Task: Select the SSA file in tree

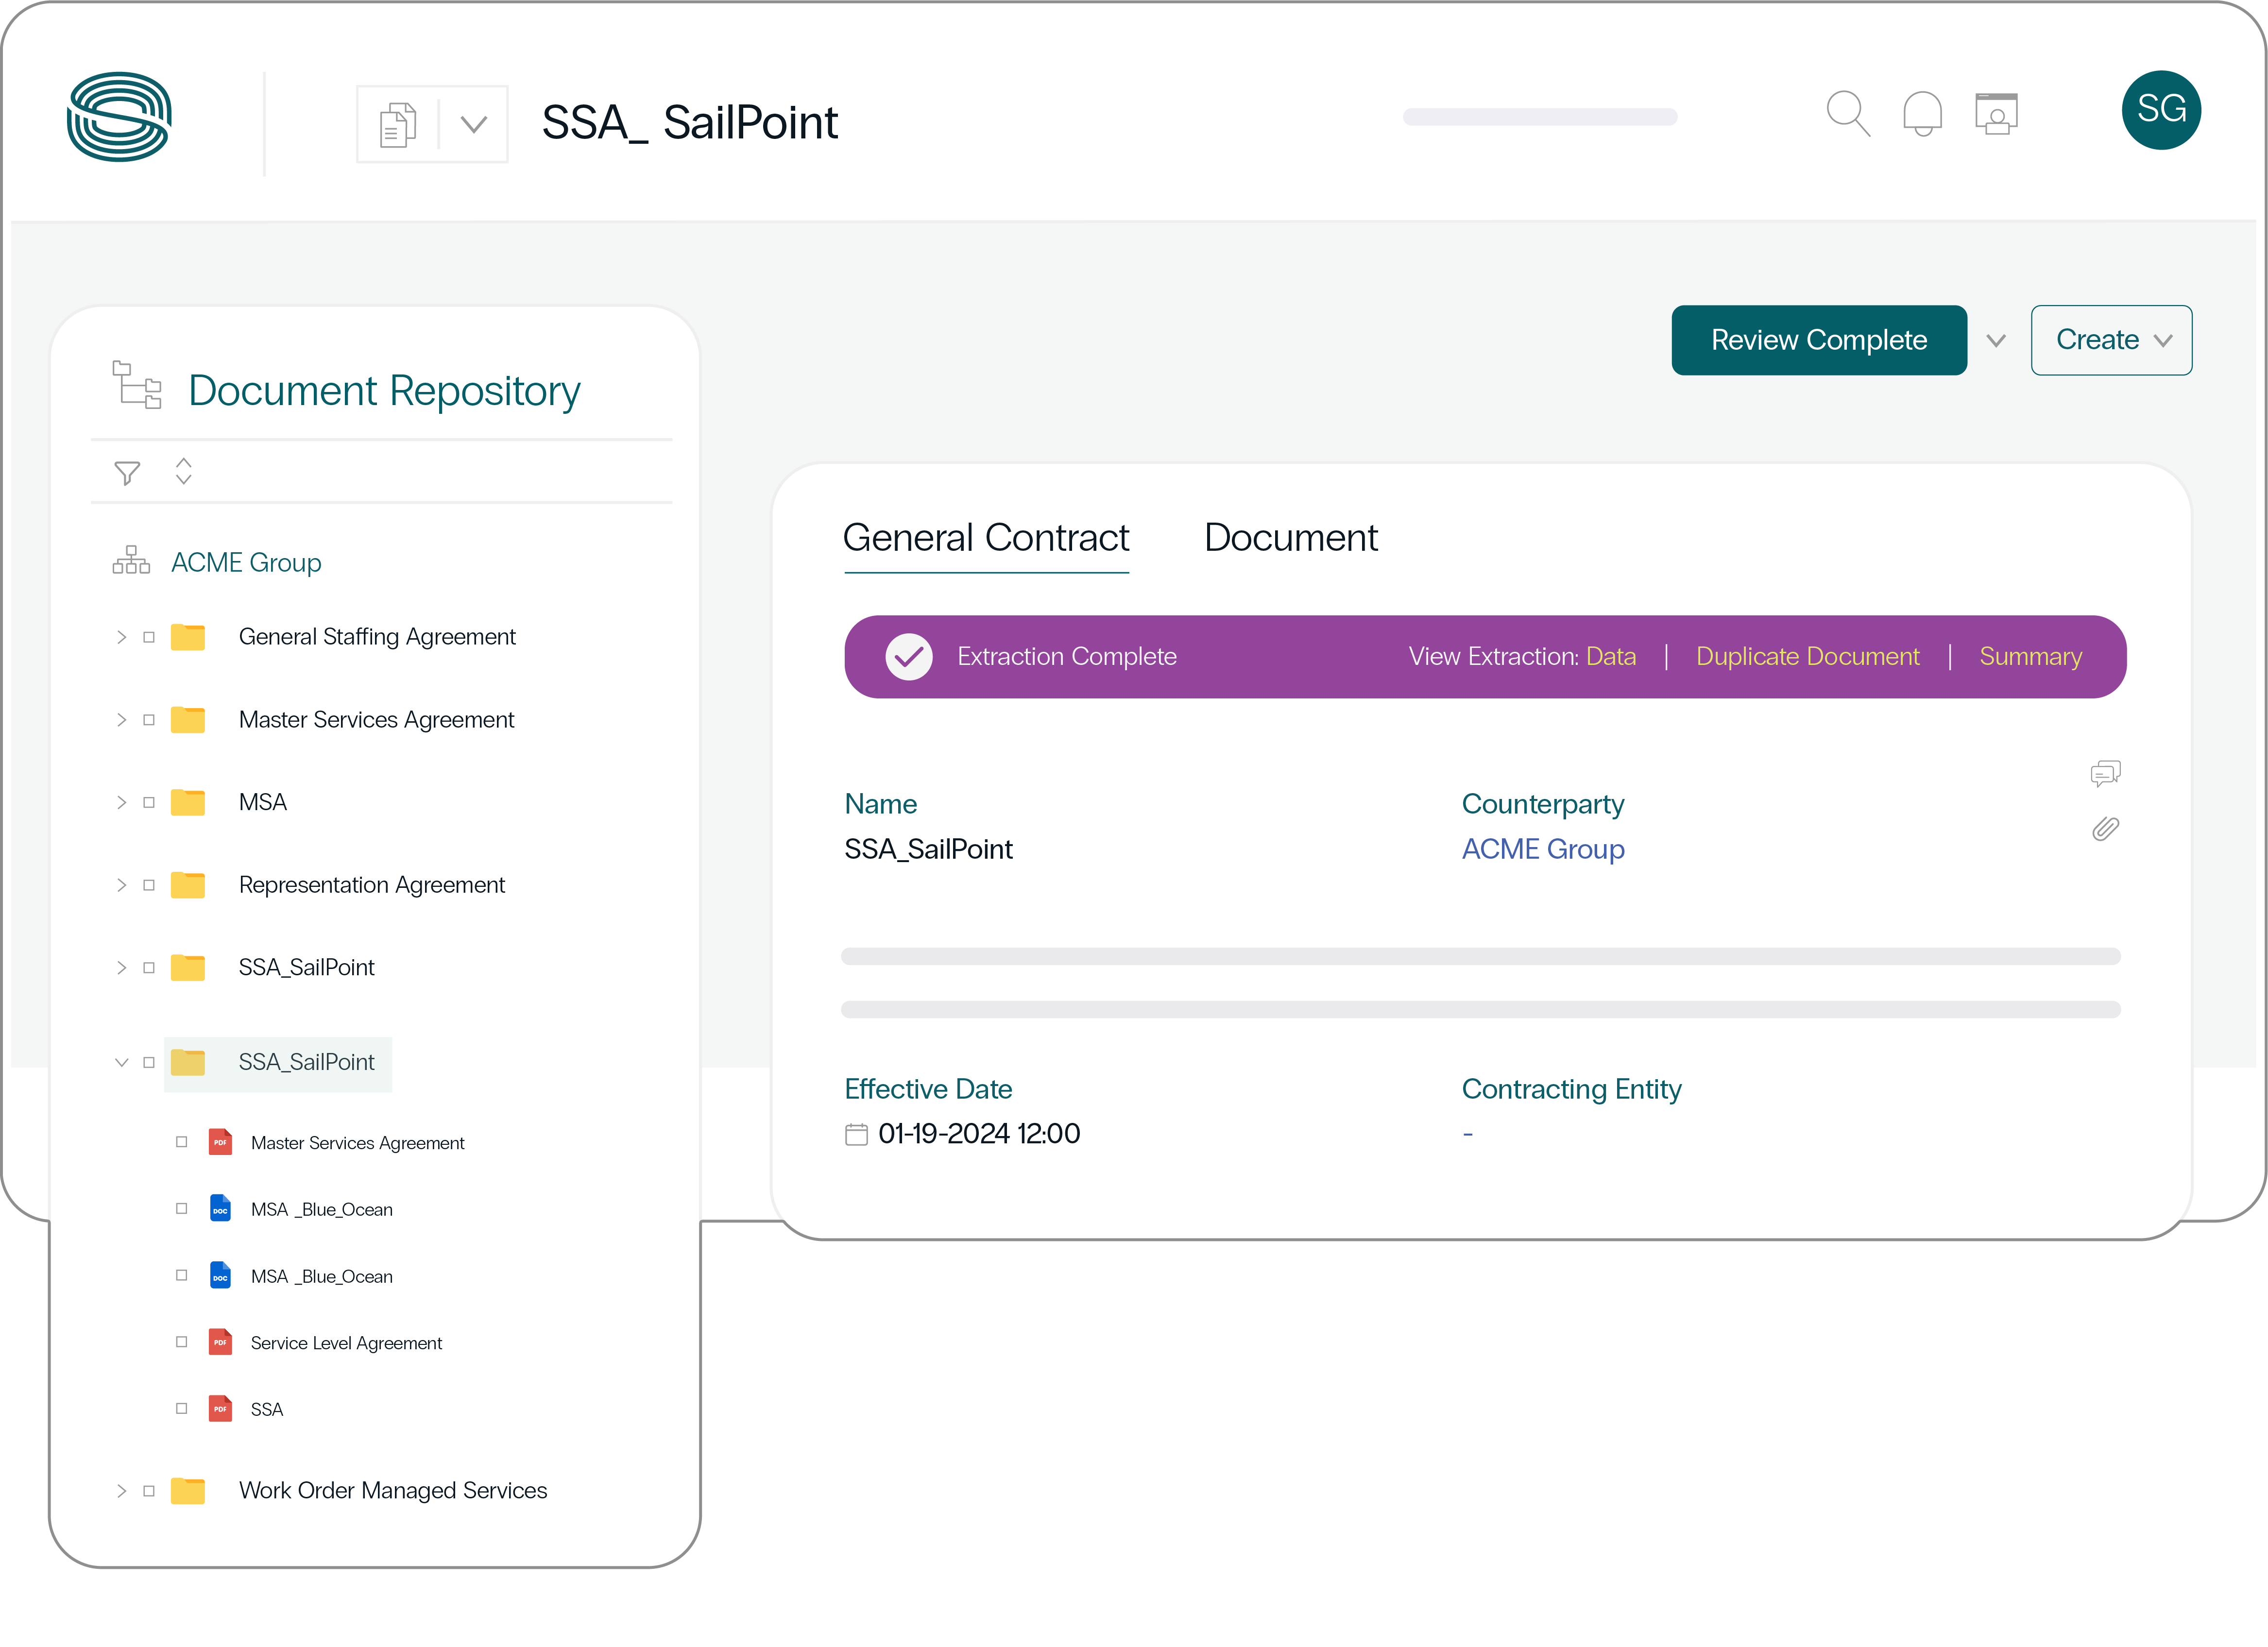Action: pyautogui.click(x=267, y=1410)
